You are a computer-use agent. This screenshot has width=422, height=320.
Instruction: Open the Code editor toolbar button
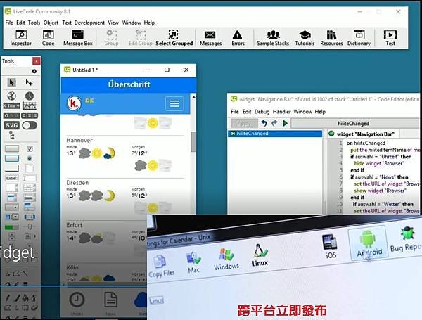(48, 38)
